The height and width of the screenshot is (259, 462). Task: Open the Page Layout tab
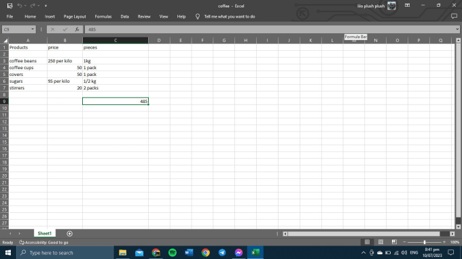click(x=75, y=16)
